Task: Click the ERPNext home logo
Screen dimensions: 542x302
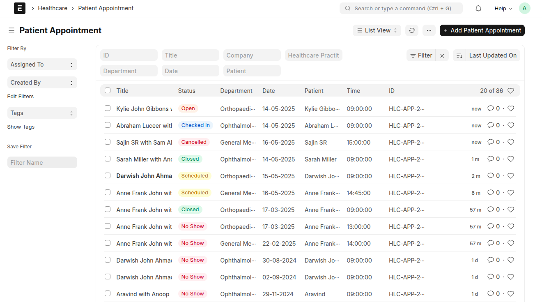Action: [20, 8]
